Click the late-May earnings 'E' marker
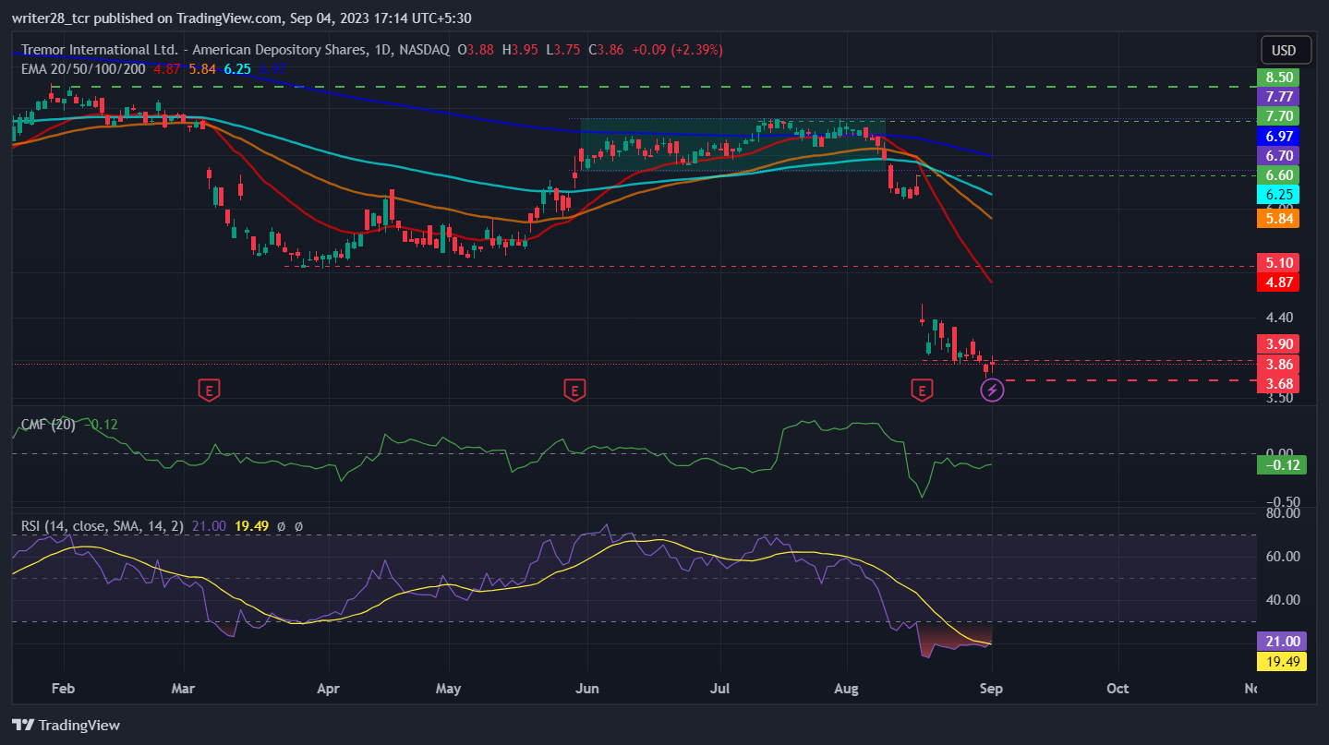 click(574, 391)
